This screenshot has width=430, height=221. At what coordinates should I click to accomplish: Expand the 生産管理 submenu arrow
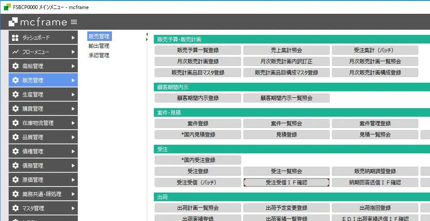(x=73, y=95)
